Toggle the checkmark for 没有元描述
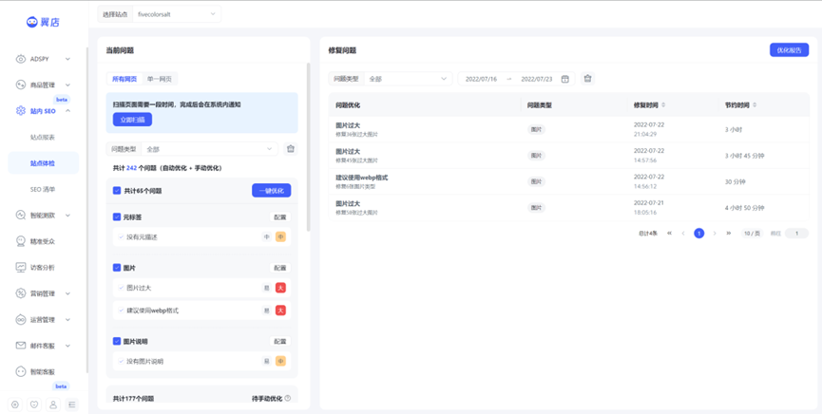The height and width of the screenshot is (414, 822). [x=121, y=236]
